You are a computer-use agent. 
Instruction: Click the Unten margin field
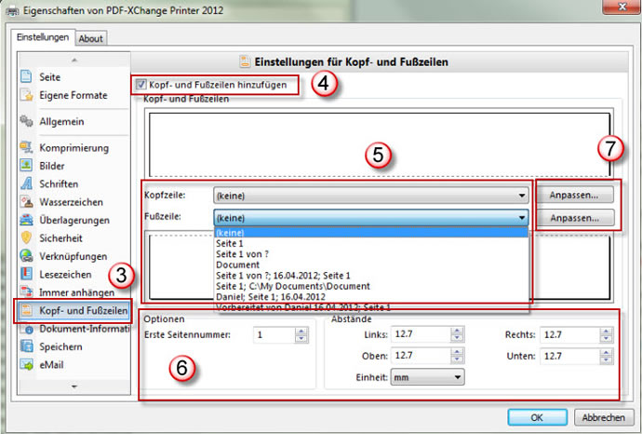point(570,356)
